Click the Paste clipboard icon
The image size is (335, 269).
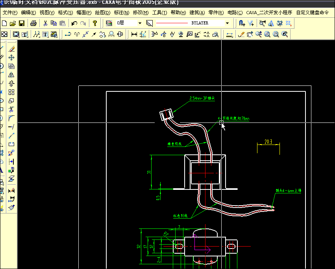(62, 23)
